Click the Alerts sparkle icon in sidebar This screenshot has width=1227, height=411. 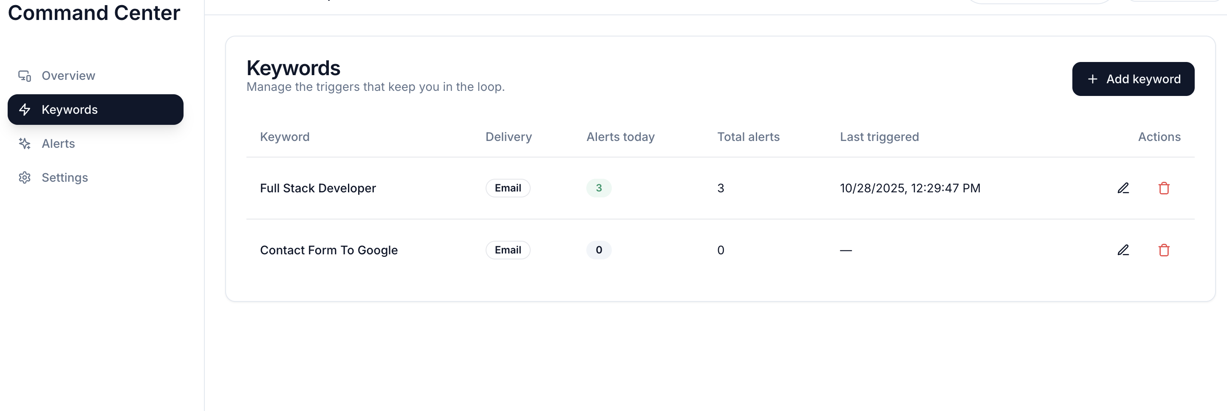click(x=25, y=144)
